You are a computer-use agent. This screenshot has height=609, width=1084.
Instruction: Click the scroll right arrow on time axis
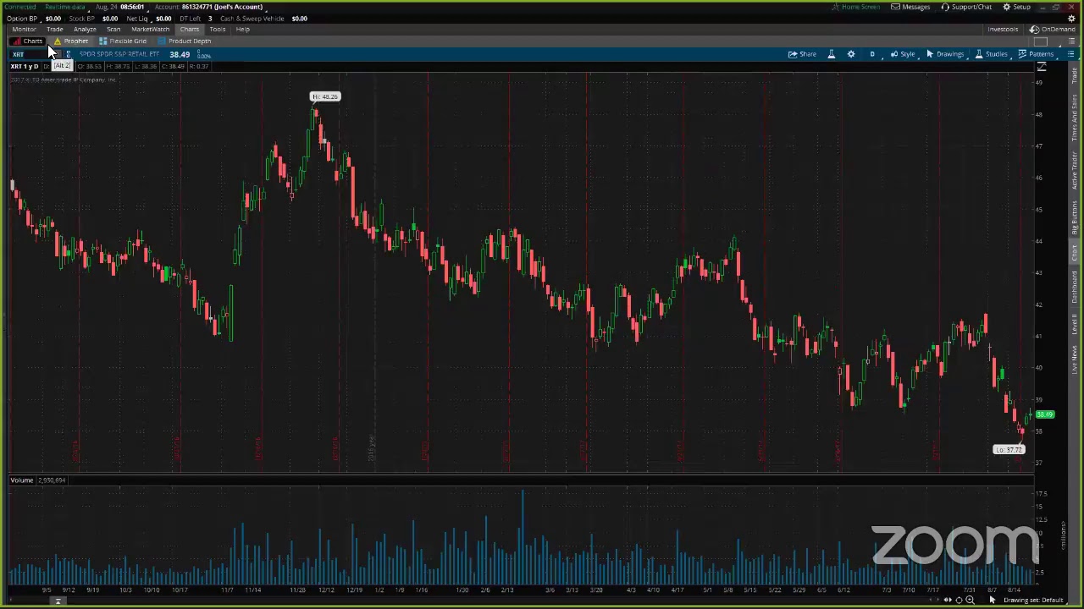937,601
